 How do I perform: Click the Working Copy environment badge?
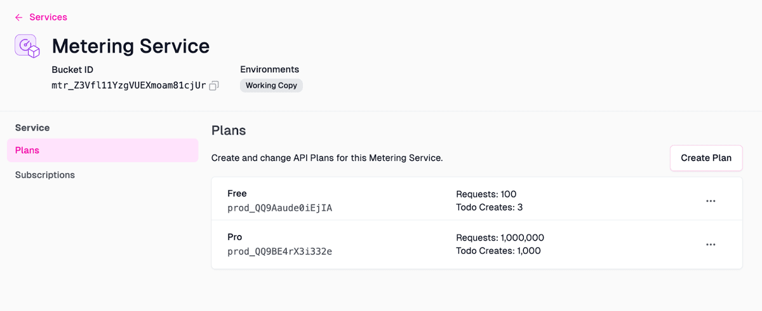tap(271, 86)
